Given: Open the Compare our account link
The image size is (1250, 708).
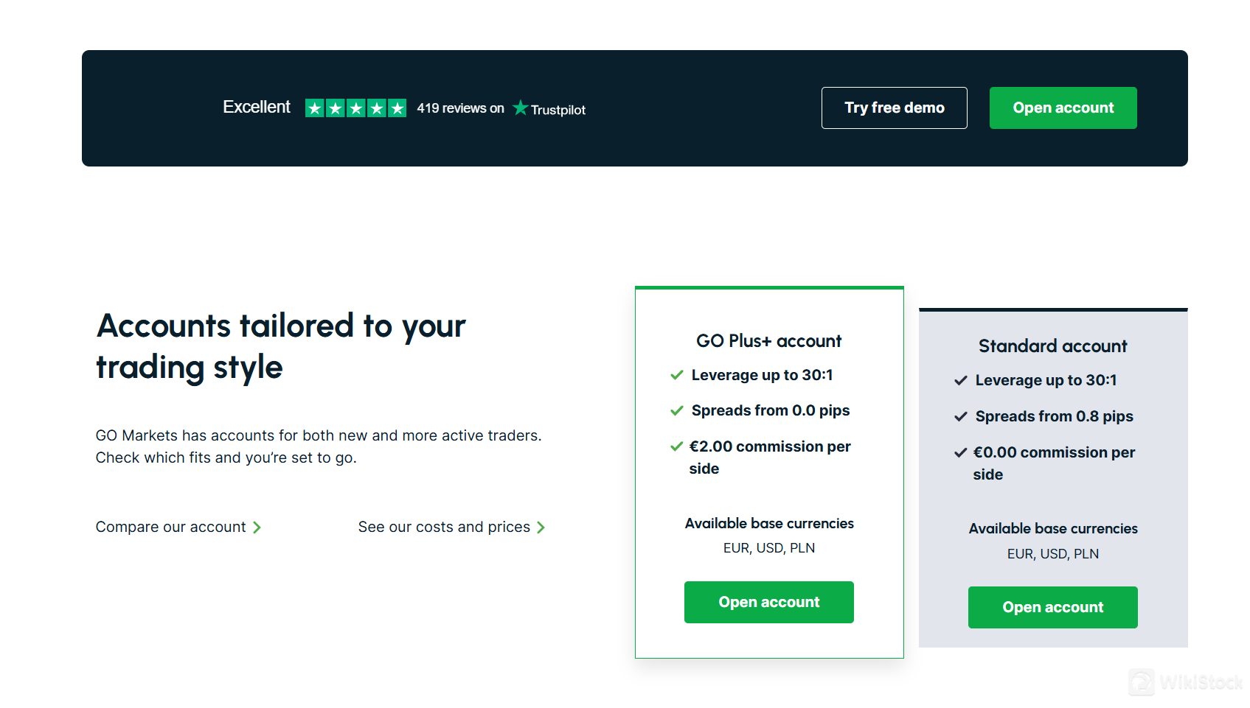Looking at the screenshot, I should click(x=171, y=527).
